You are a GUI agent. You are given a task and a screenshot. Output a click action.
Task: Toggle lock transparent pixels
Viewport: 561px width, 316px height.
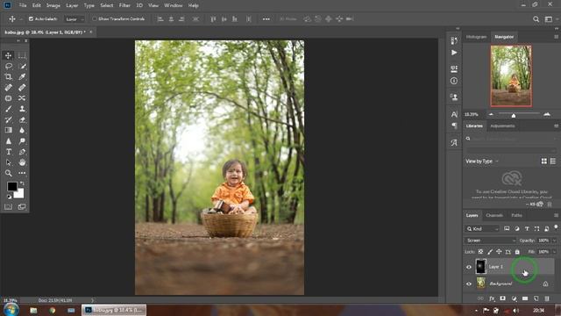tap(480, 252)
